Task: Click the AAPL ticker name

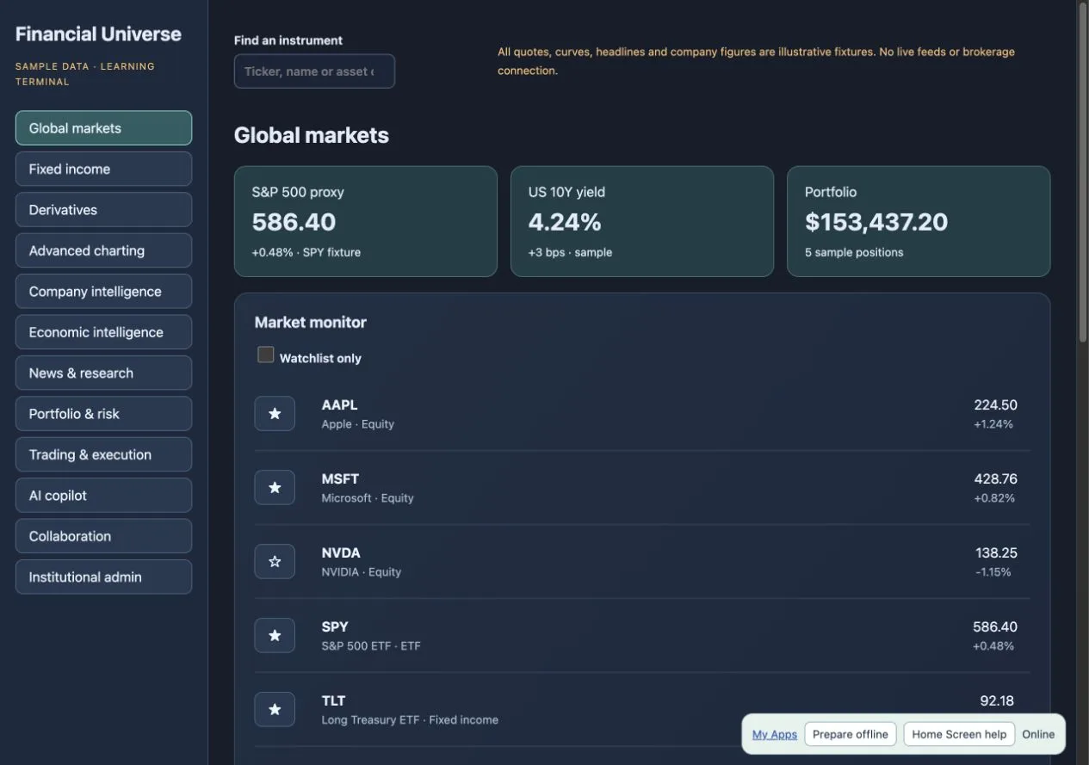Action: pyautogui.click(x=339, y=404)
